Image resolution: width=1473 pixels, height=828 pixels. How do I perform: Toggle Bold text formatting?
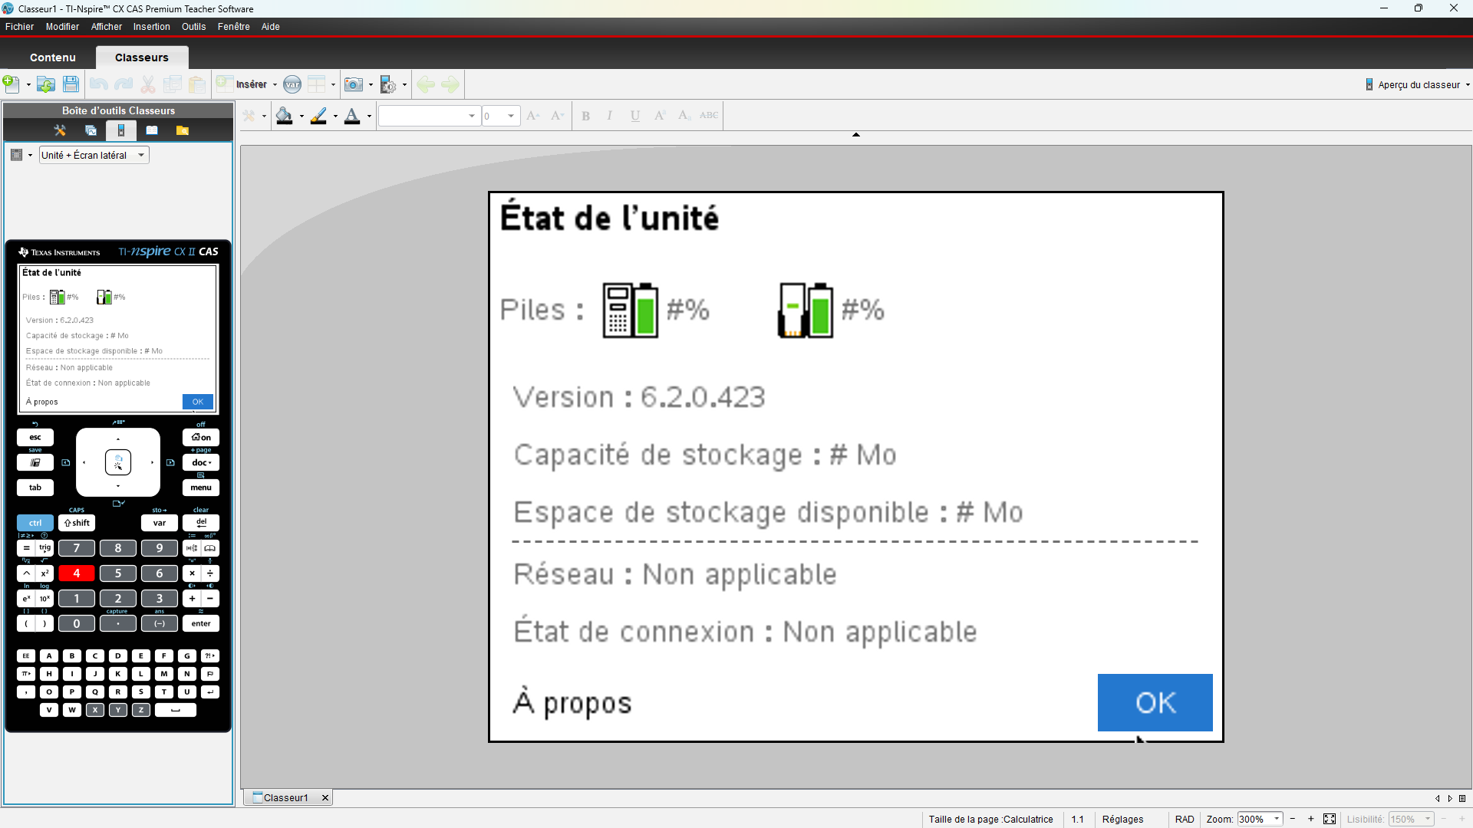(586, 116)
